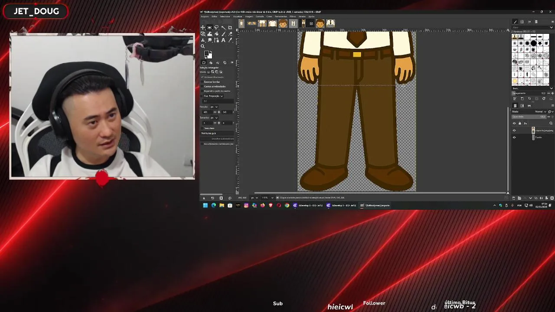Select the Bucket Fill tool
This screenshot has height=312, width=555.
click(216, 34)
